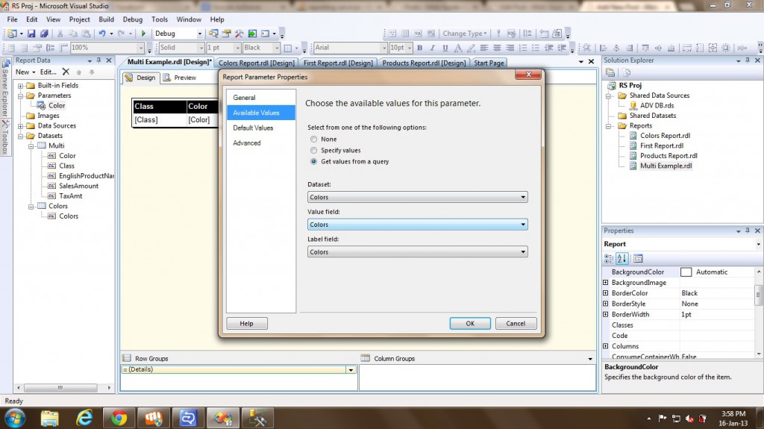Delete item using X icon in Report Data
Viewport: 764px width, 429px height.
pyautogui.click(x=66, y=72)
